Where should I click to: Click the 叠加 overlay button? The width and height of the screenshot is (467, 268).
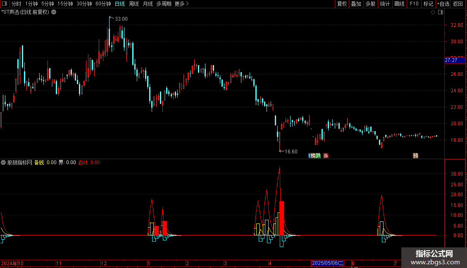[x=356, y=4]
